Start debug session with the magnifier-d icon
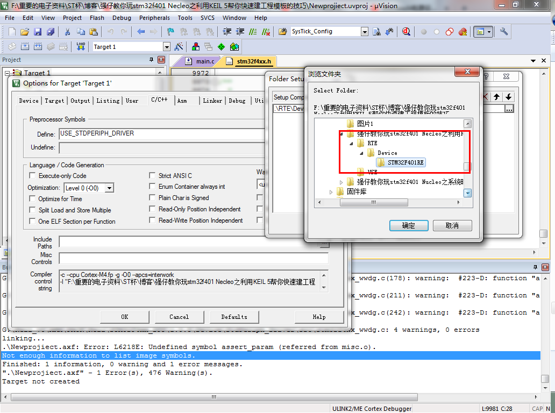Viewport: 555px width, 413px height. tap(406, 32)
